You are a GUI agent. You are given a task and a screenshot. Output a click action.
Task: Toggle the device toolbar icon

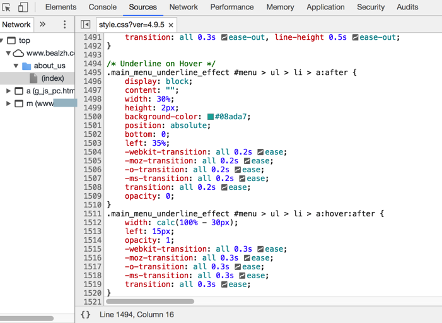23,8
